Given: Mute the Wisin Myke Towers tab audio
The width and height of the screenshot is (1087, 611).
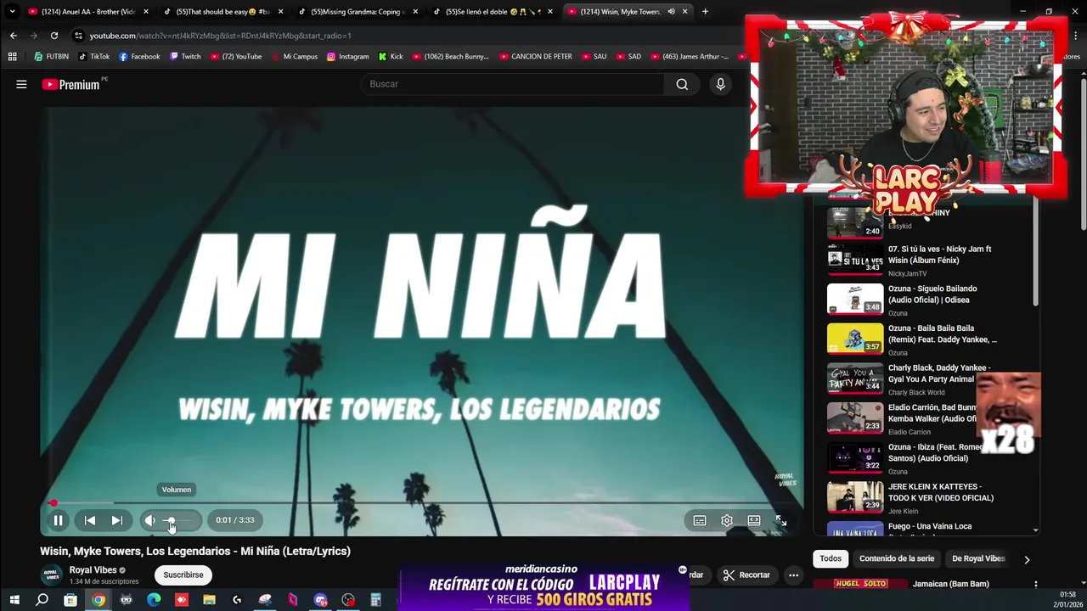Looking at the screenshot, I should (671, 12).
